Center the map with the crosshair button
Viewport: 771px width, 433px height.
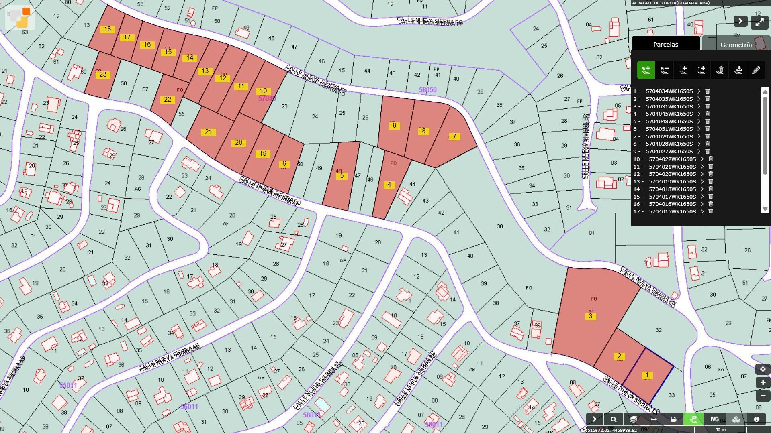763,369
